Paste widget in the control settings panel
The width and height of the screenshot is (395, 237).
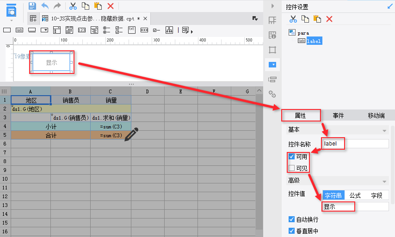317,19
